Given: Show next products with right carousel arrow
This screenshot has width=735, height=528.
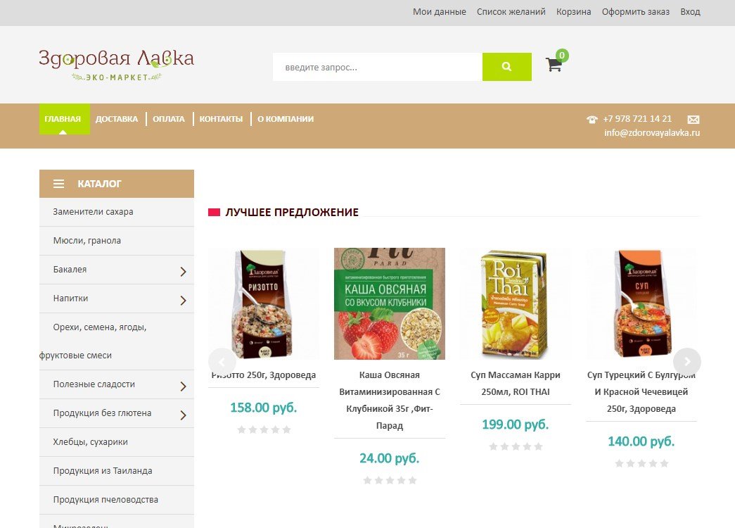Looking at the screenshot, I should click(686, 361).
